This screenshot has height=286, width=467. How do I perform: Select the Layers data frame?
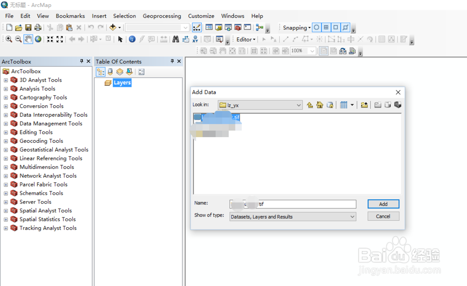[x=122, y=83]
